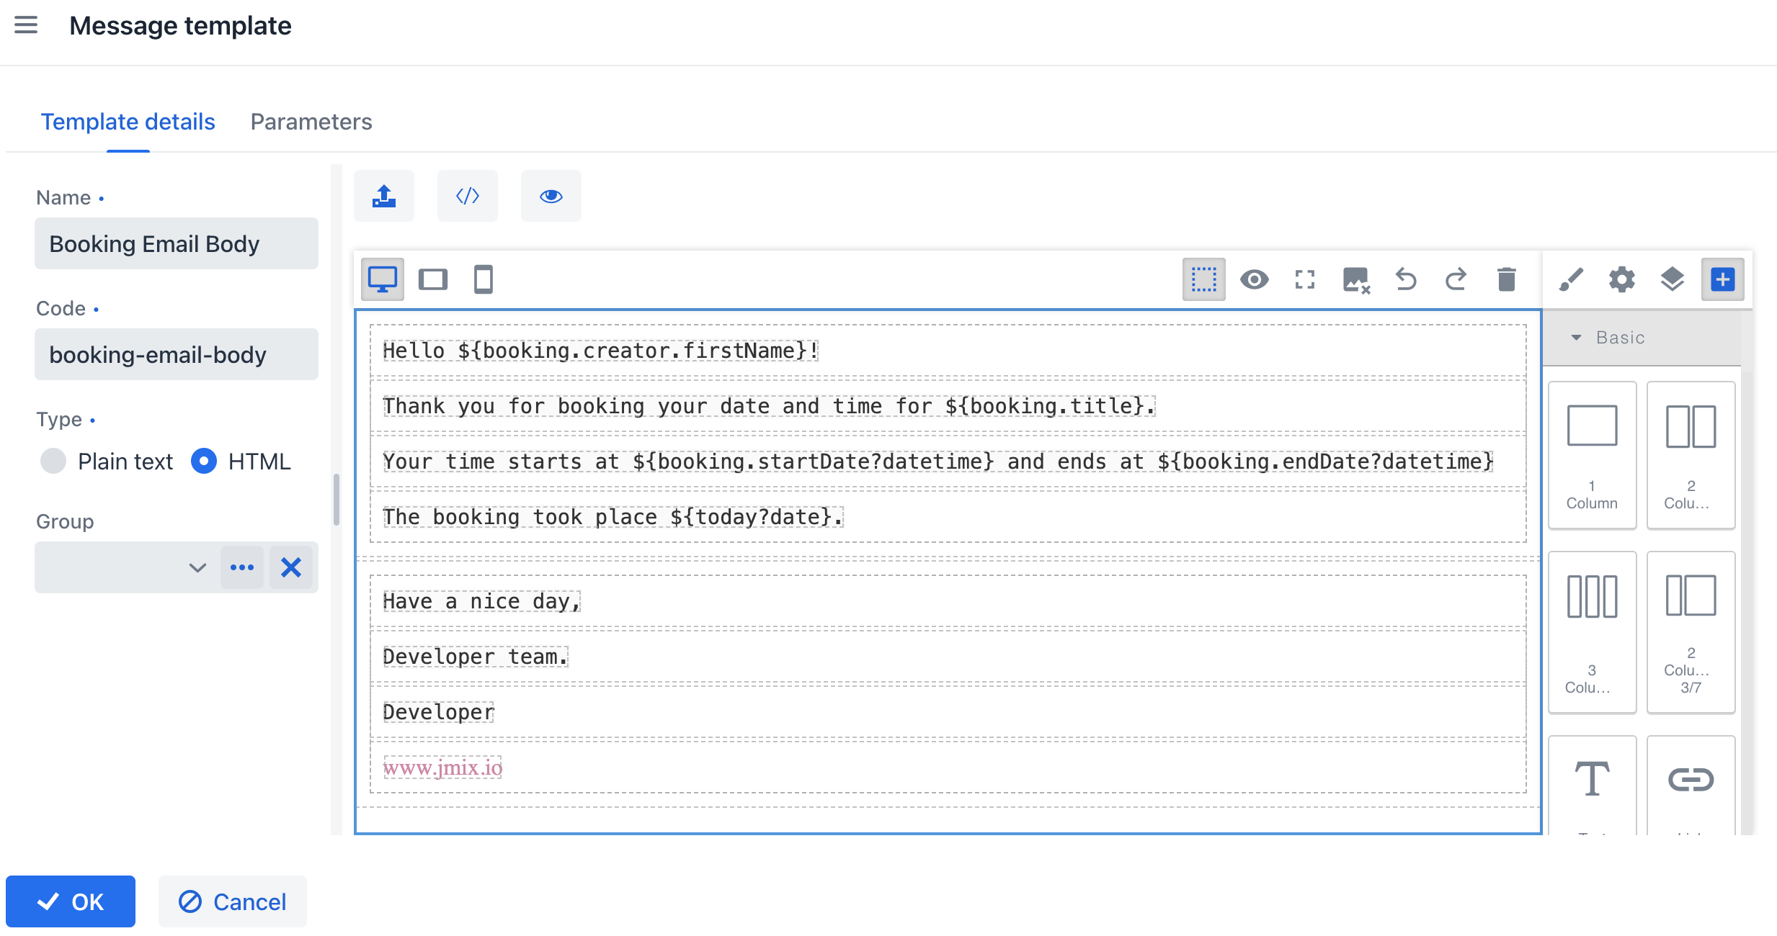Click the Cancel button
1777x936 pixels.
click(233, 901)
